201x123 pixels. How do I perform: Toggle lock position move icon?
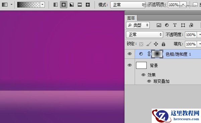pos(156,44)
